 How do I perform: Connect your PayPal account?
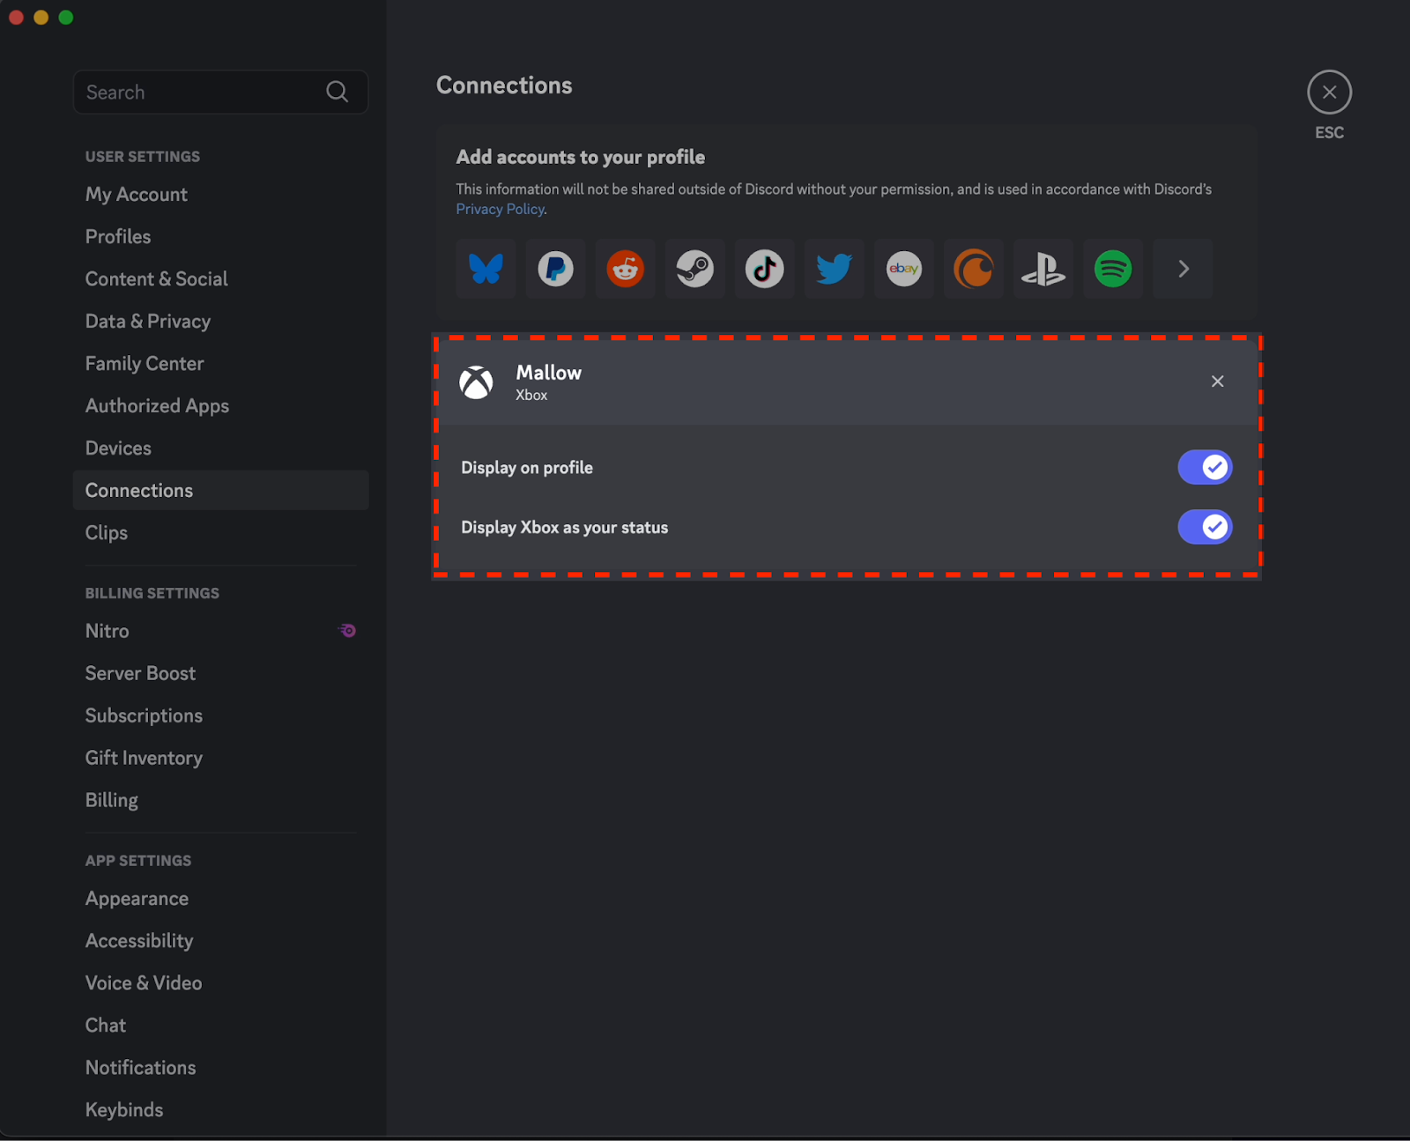(x=555, y=269)
